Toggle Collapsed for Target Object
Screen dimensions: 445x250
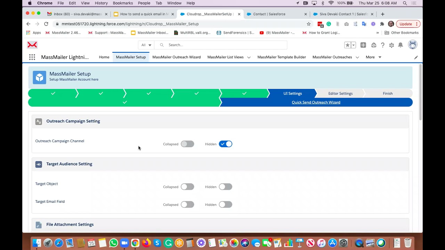tap(187, 187)
